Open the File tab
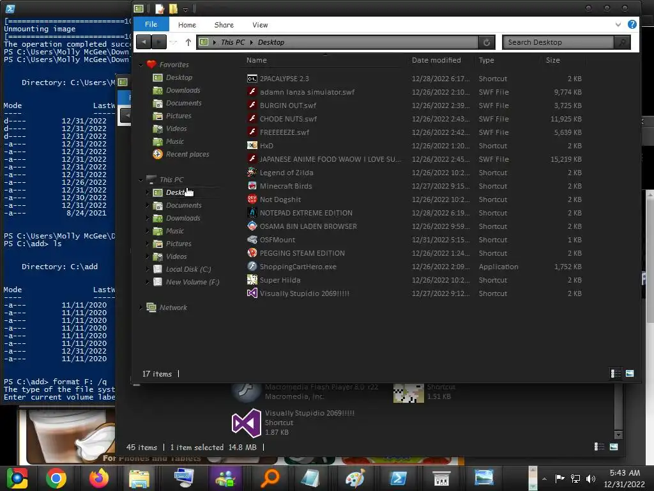This screenshot has height=491, width=654. (151, 24)
